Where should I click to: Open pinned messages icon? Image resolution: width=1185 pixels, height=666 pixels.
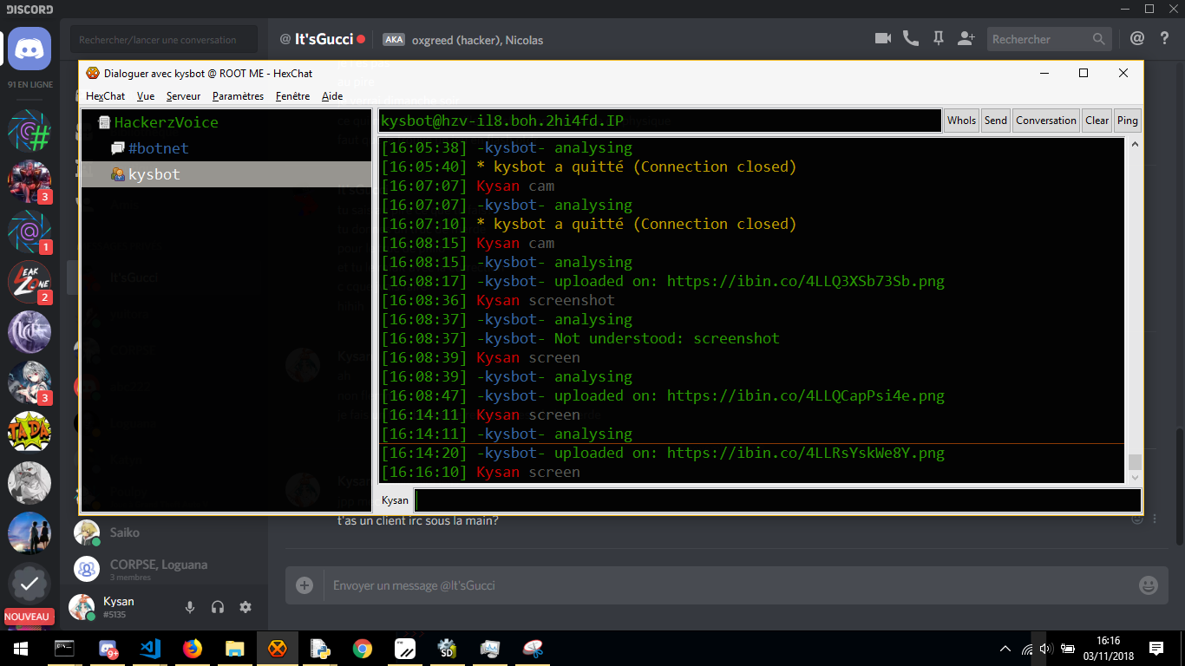click(x=938, y=38)
